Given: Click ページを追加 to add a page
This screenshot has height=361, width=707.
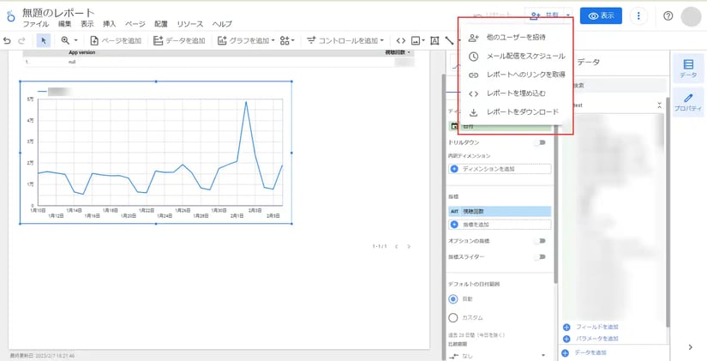Looking at the screenshot, I should click(x=116, y=40).
